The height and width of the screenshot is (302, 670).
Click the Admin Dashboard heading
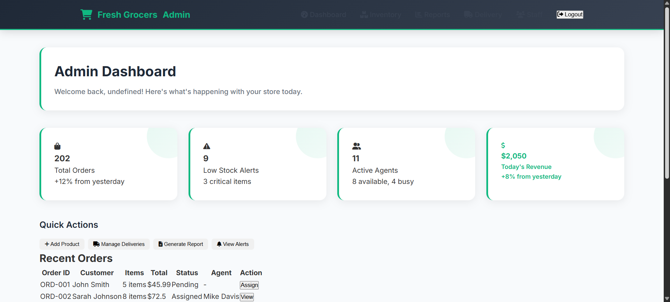(115, 71)
